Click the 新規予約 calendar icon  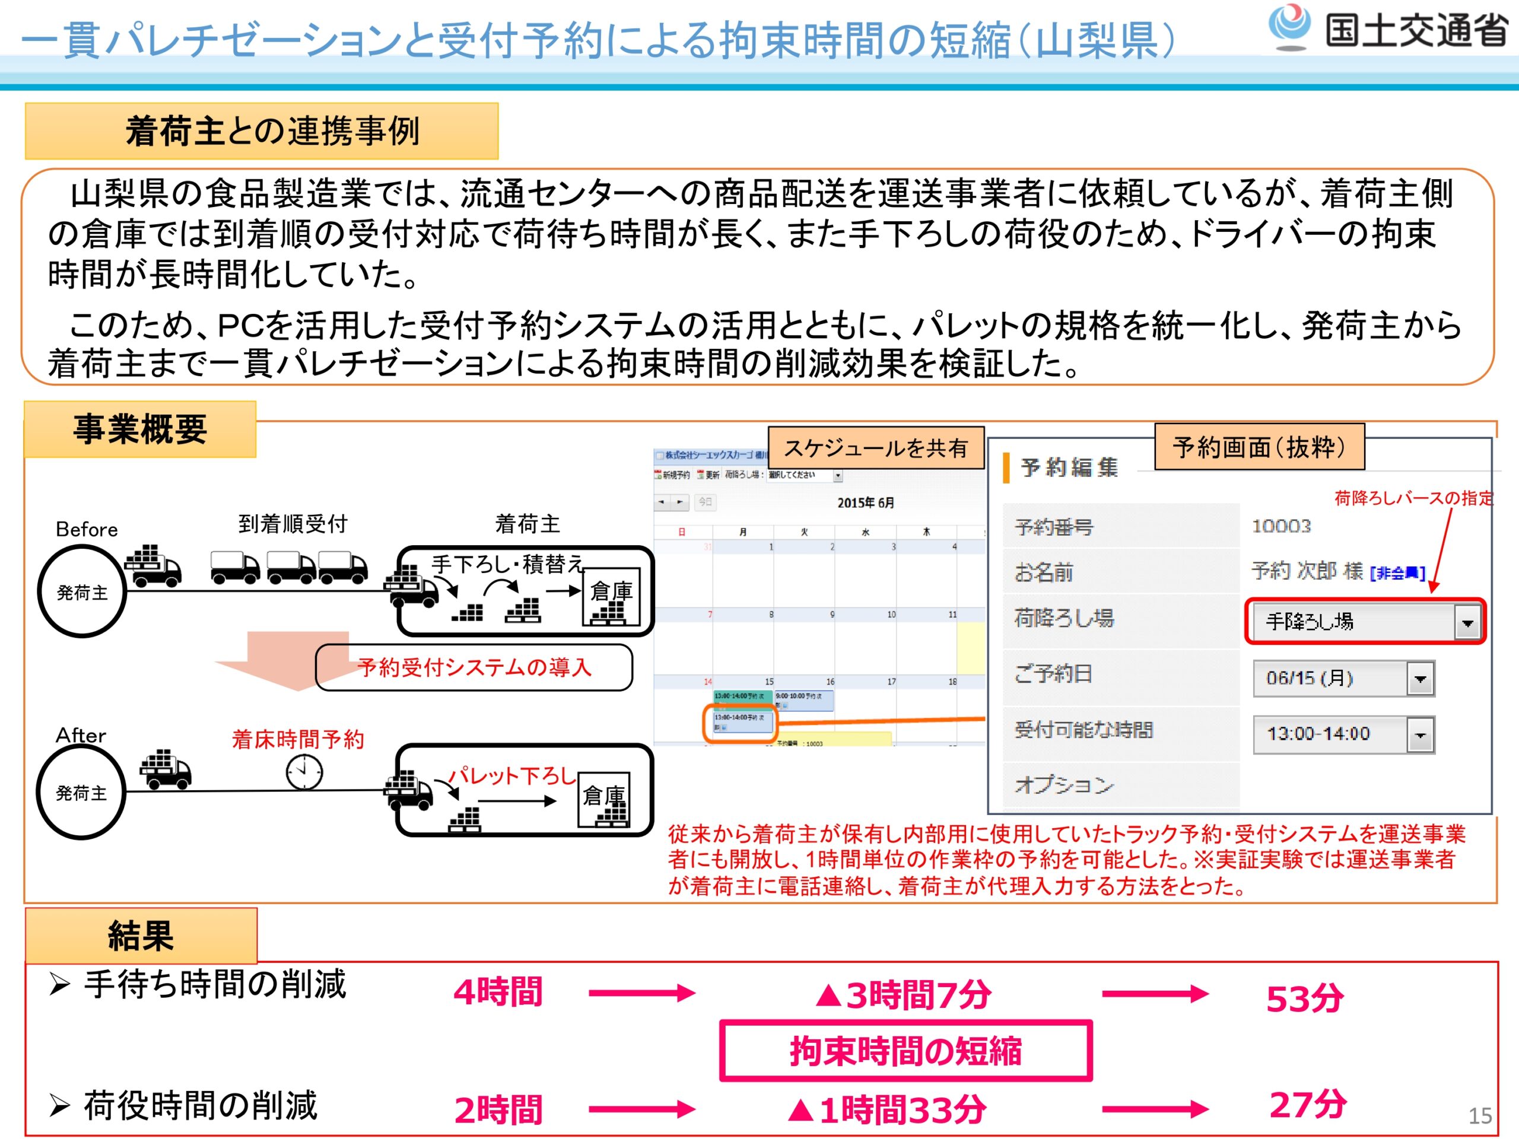tap(658, 475)
